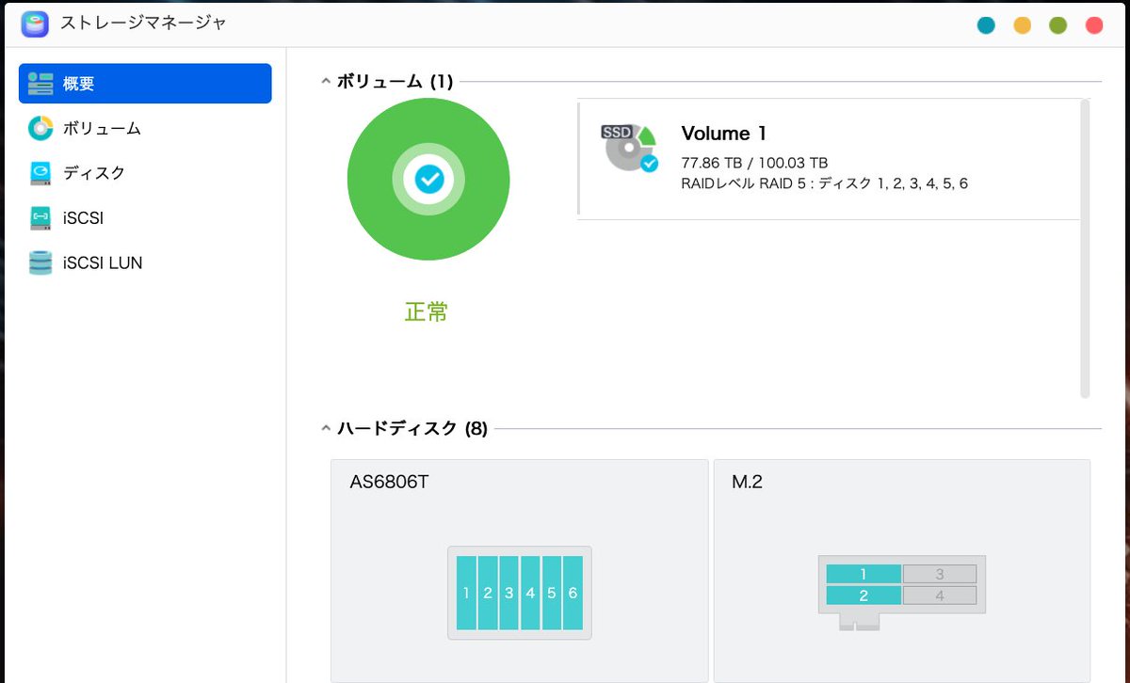The height and width of the screenshot is (683, 1130).
Task: Click the green volume status circle
Action: pyautogui.click(x=428, y=179)
